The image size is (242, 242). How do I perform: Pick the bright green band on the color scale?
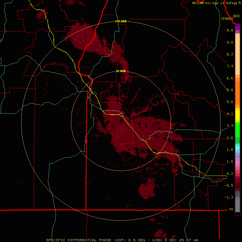click(x=237, y=130)
